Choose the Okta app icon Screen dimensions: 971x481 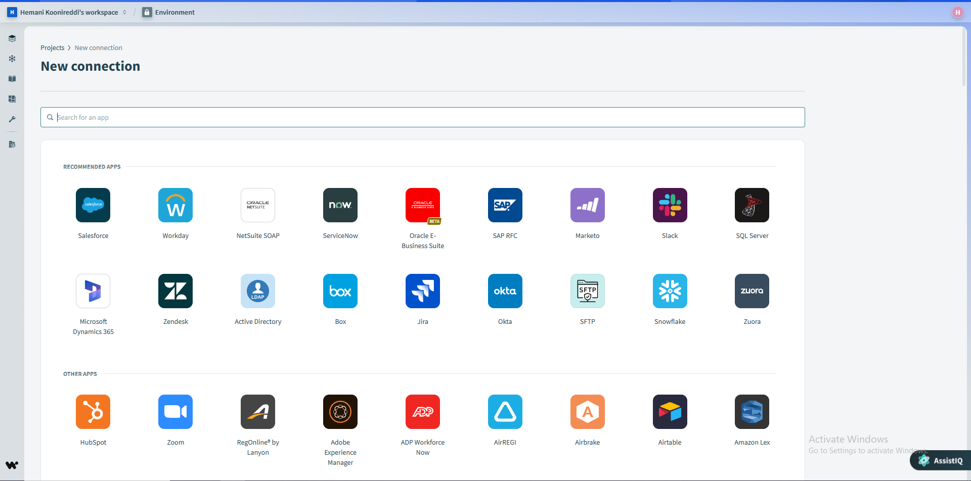505,291
